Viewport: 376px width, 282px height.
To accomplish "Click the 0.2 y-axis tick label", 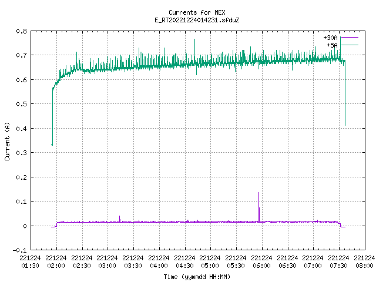I will point(21,177).
